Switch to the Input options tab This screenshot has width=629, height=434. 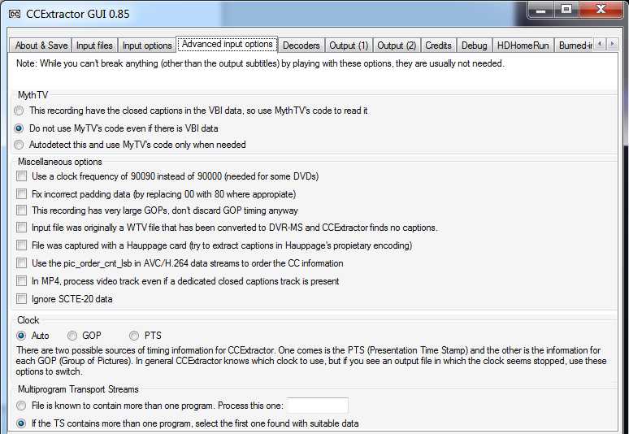[x=147, y=46]
